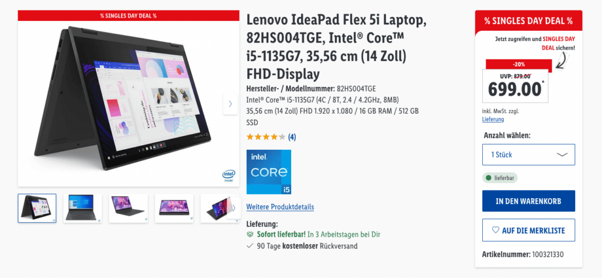
Task: Click next image arrow on main photo
Action: click(230, 104)
